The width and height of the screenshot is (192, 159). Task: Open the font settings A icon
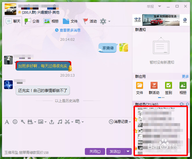(x=7, y=122)
